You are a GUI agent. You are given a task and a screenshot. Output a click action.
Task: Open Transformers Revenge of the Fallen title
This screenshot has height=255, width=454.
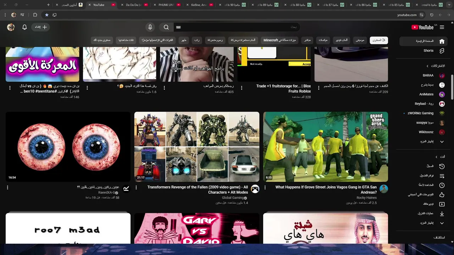198,189
